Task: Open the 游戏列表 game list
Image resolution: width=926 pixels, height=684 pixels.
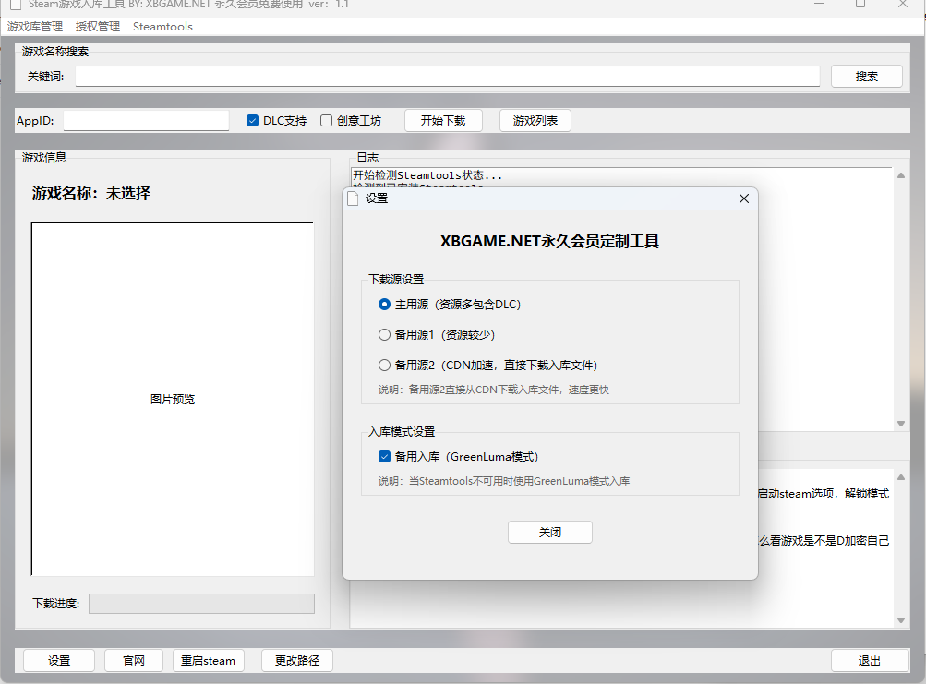Action: point(535,120)
